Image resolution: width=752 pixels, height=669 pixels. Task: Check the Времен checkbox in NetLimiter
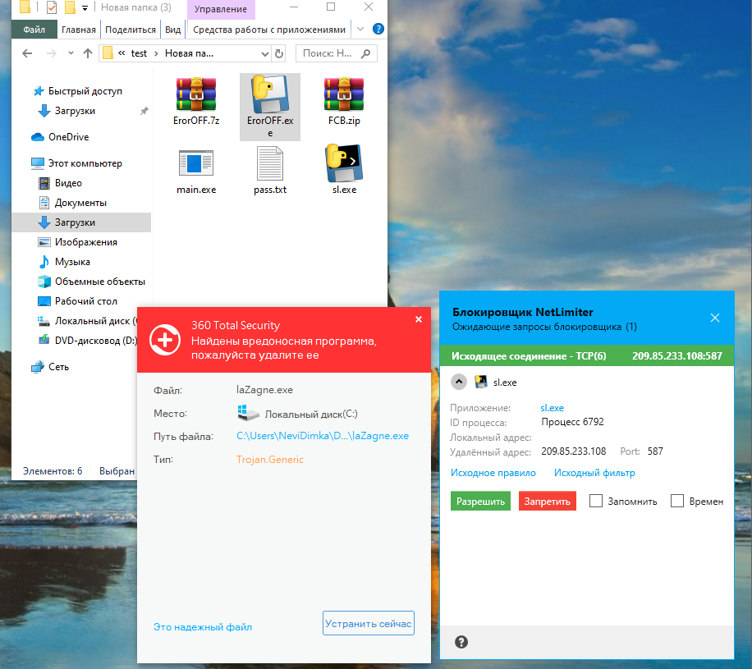pyautogui.click(x=676, y=501)
